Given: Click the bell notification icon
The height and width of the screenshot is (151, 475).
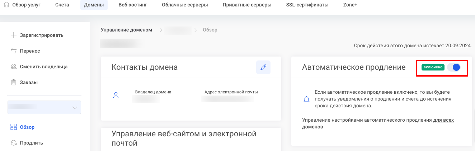Looking at the screenshot, I should coord(306,99).
